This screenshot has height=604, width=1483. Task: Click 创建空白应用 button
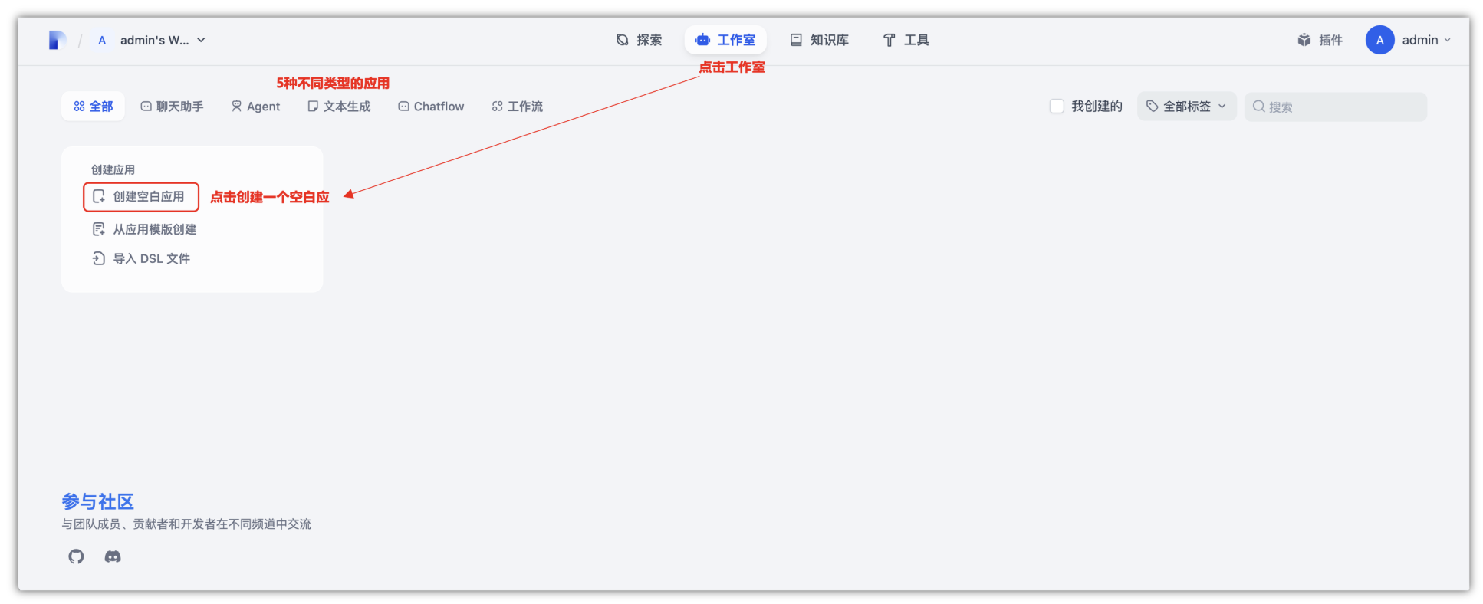(x=141, y=197)
